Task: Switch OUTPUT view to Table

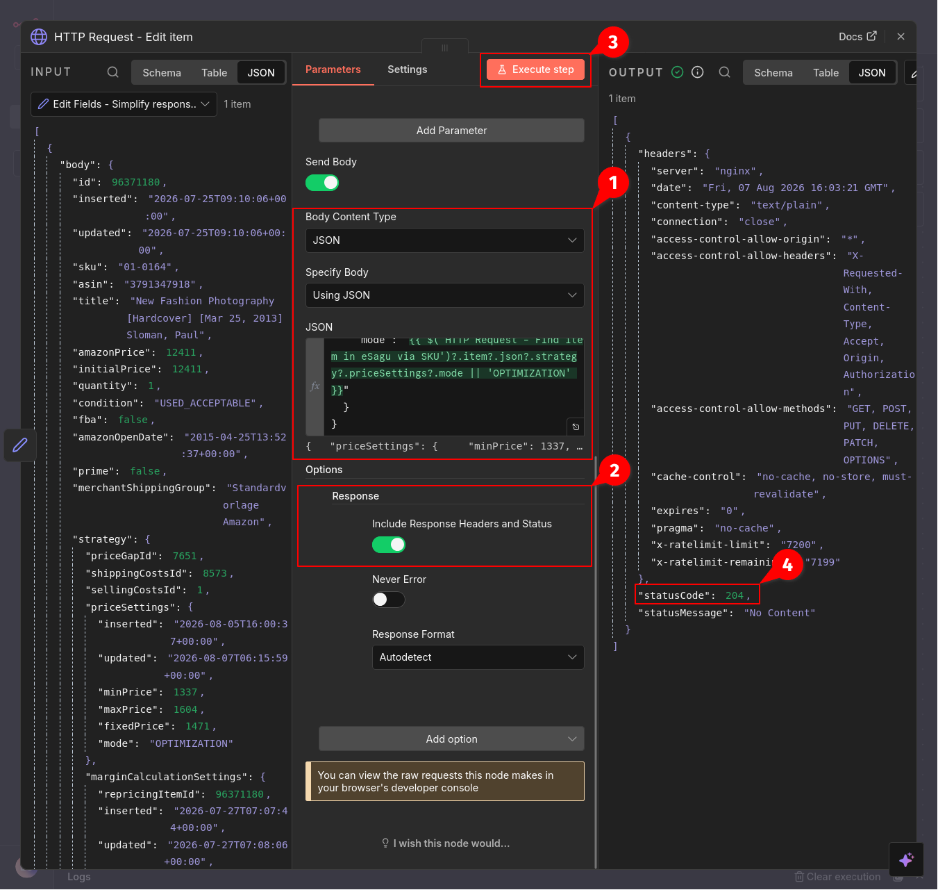Action: (826, 73)
